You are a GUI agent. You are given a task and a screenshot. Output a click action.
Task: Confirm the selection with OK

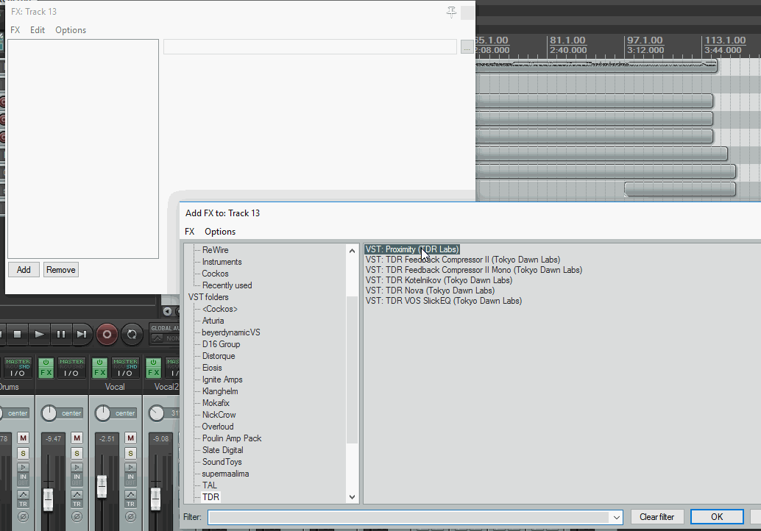(x=717, y=517)
